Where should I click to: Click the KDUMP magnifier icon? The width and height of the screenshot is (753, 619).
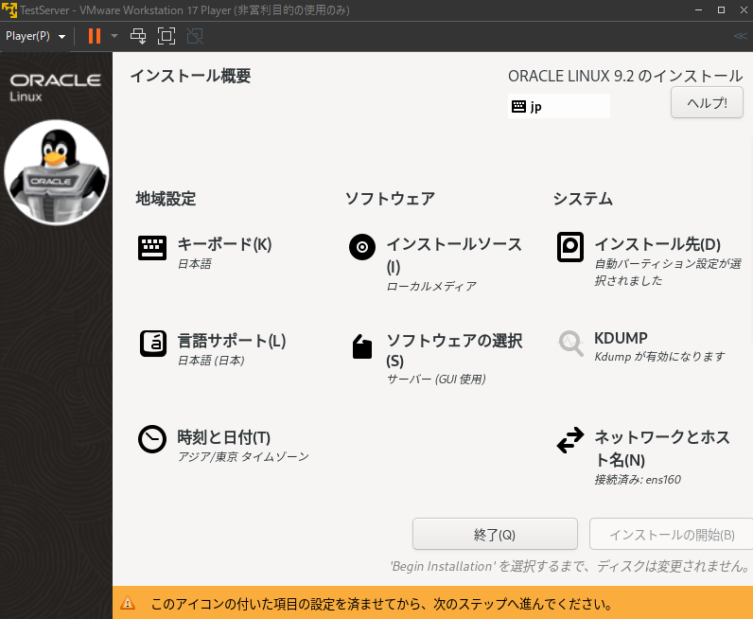pyautogui.click(x=570, y=344)
